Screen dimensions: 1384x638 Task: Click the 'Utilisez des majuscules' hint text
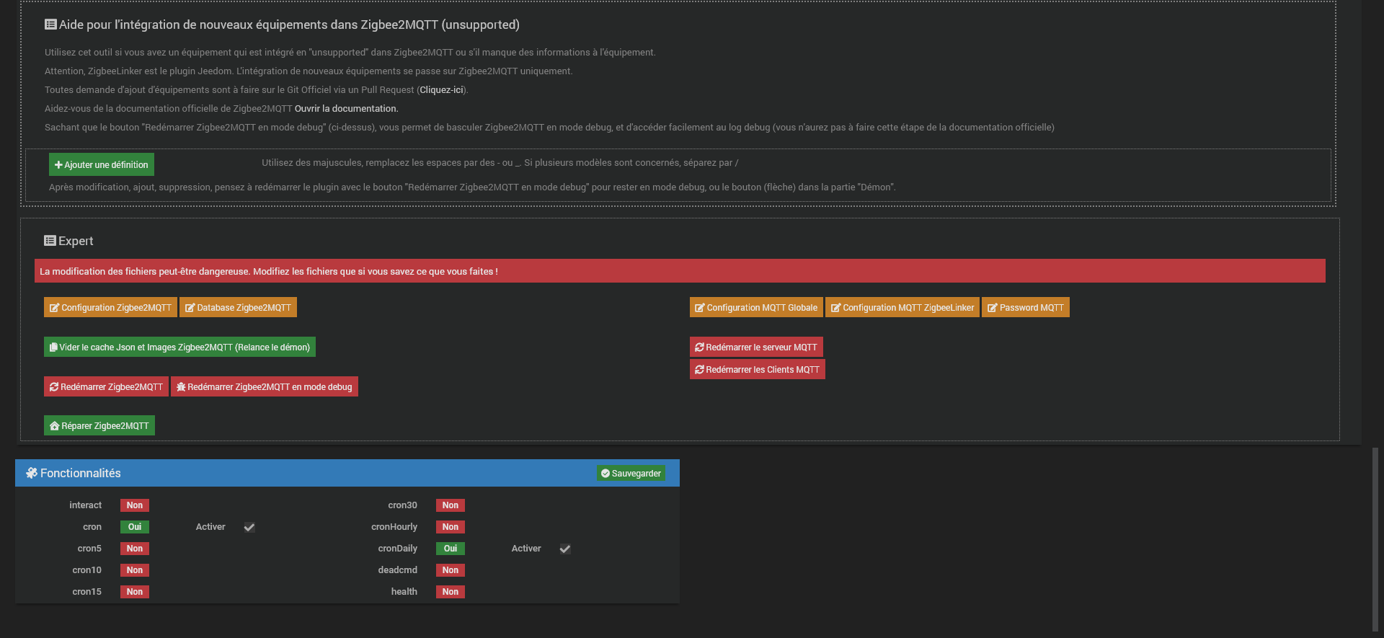pos(500,163)
